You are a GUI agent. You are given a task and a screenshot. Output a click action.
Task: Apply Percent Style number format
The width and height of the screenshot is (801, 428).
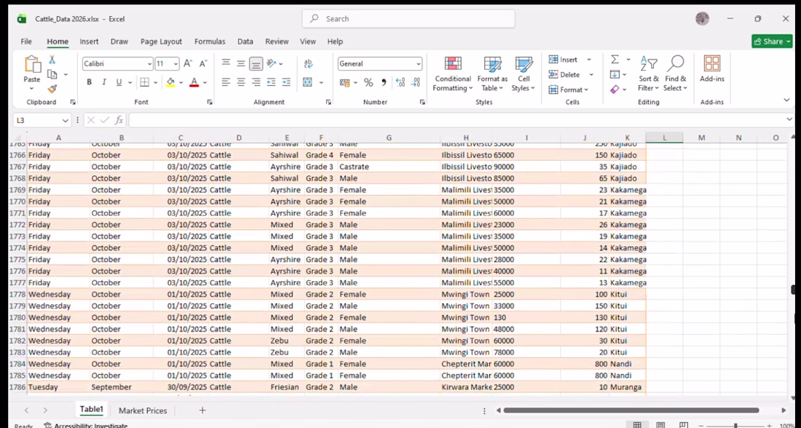(x=368, y=82)
